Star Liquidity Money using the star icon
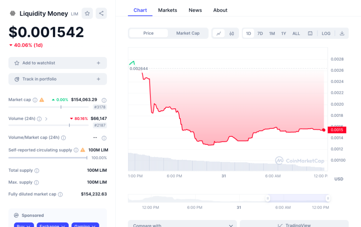The image size is (361, 227). [x=87, y=13]
